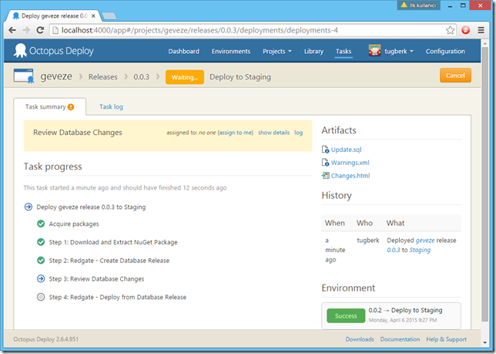Click the vertical scrollbar thumb
The height and width of the screenshot is (354, 496).
coord(484,184)
